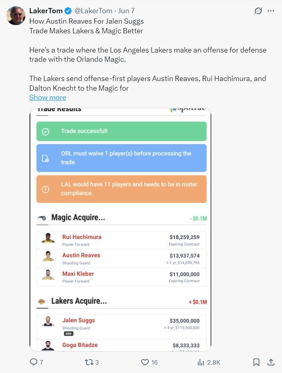Click the Jalen Suggs player name
The width and height of the screenshot is (282, 373).
click(78, 320)
